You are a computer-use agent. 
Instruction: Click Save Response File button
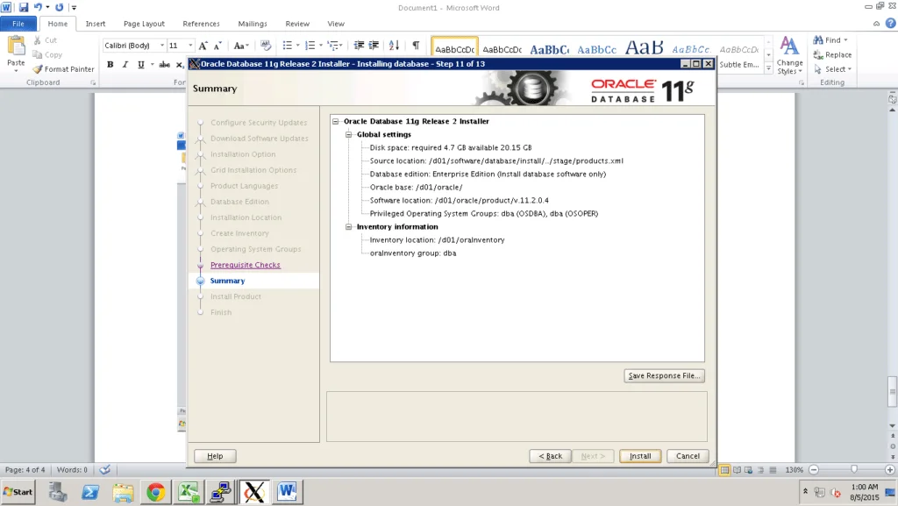(665, 375)
